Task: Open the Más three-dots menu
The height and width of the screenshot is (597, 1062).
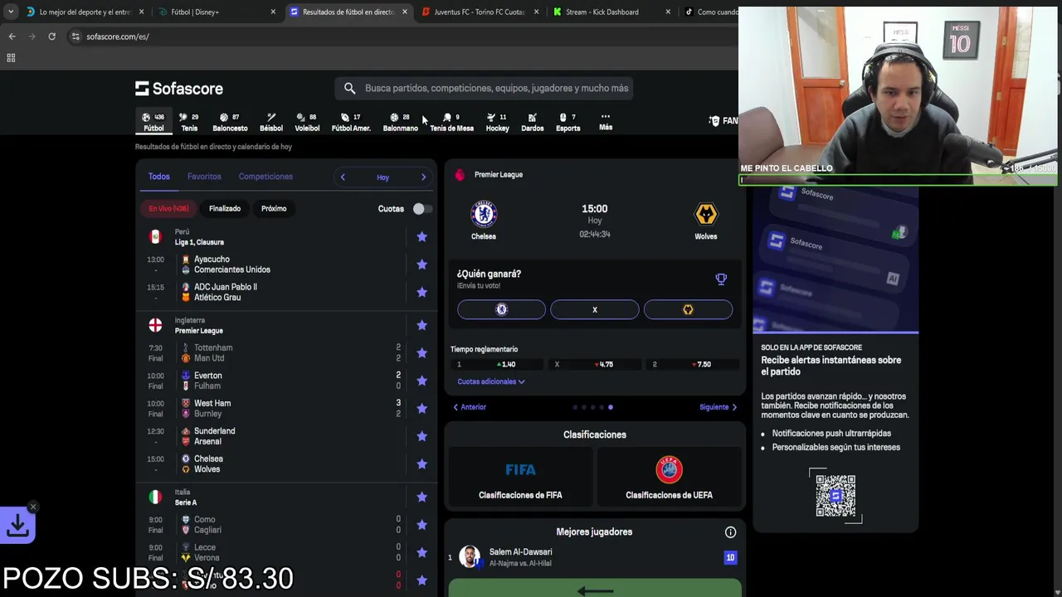Action: click(x=606, y=122)
